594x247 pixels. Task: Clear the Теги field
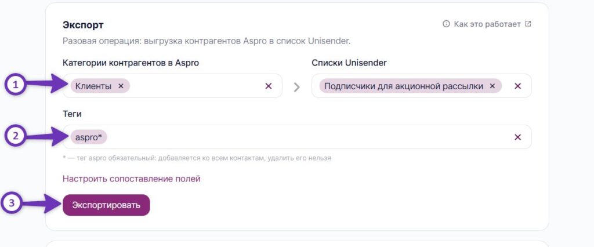click(x=517, y=137)
